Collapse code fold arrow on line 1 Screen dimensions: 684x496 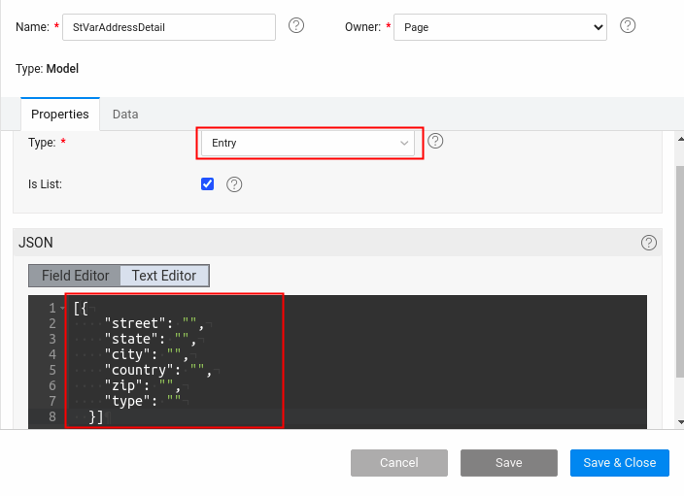(x=62, y=309)
